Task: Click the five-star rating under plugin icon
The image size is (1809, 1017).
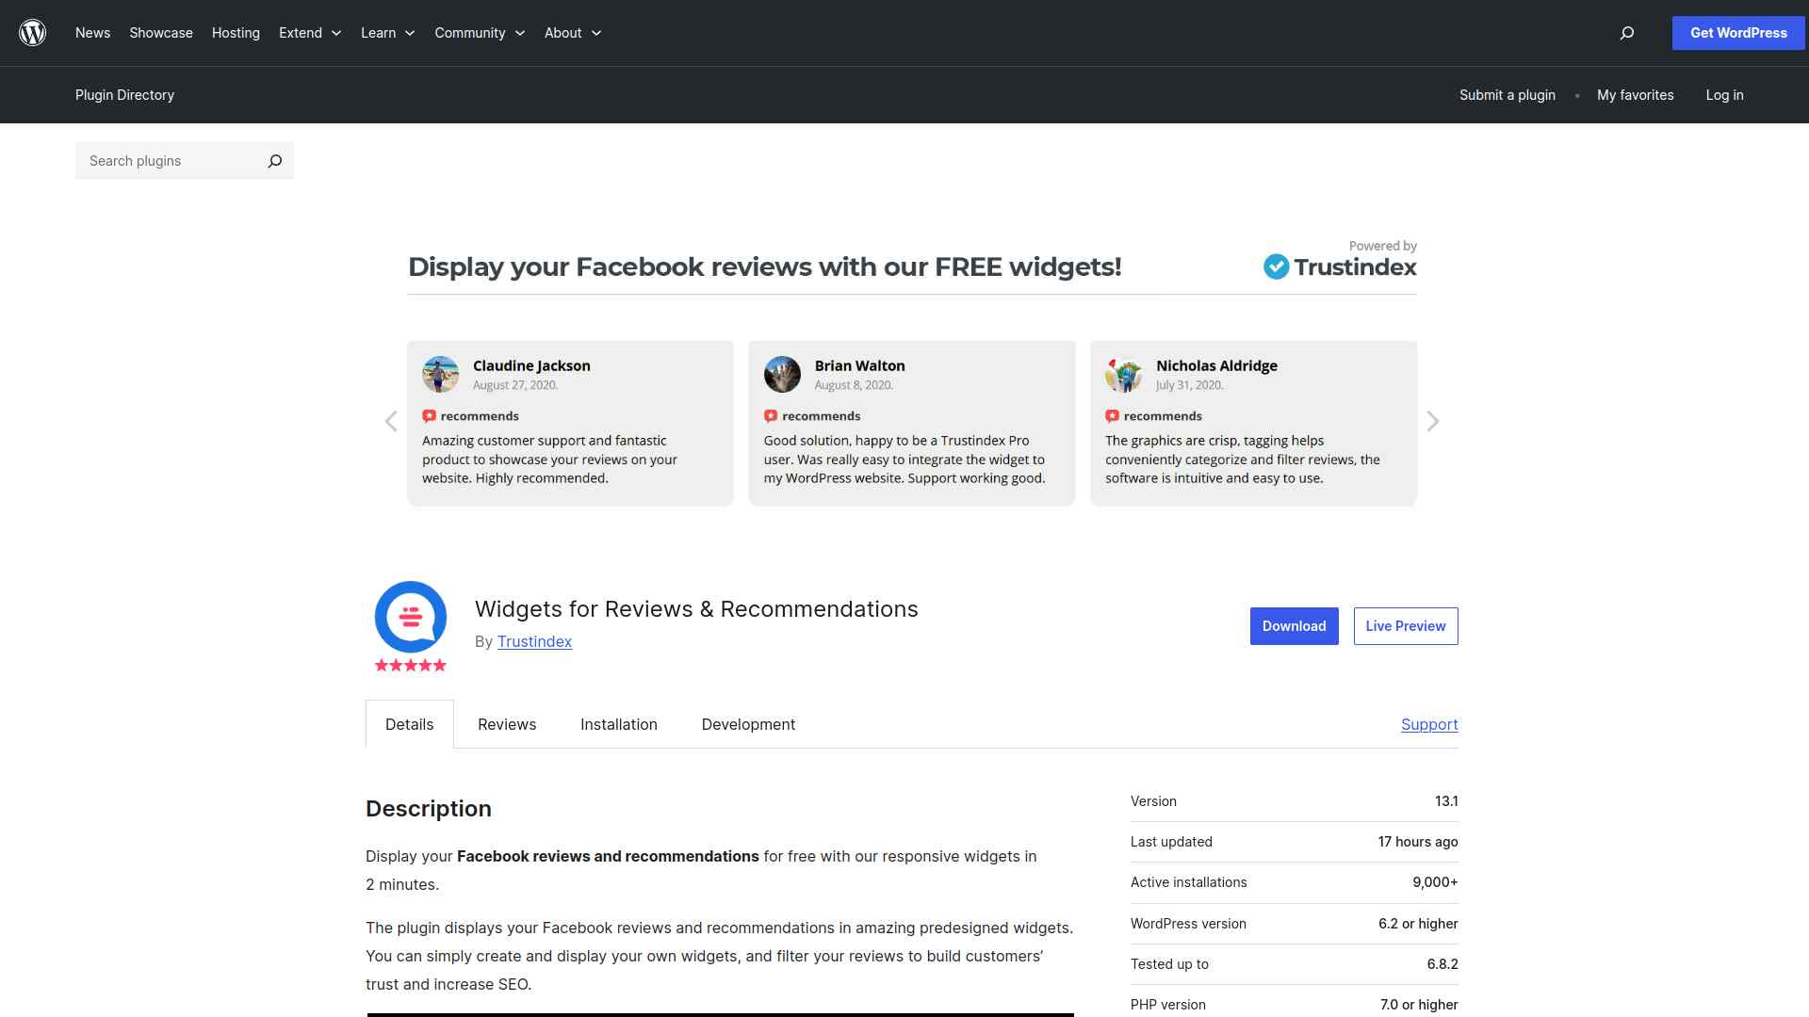Action: click(411, 665)
